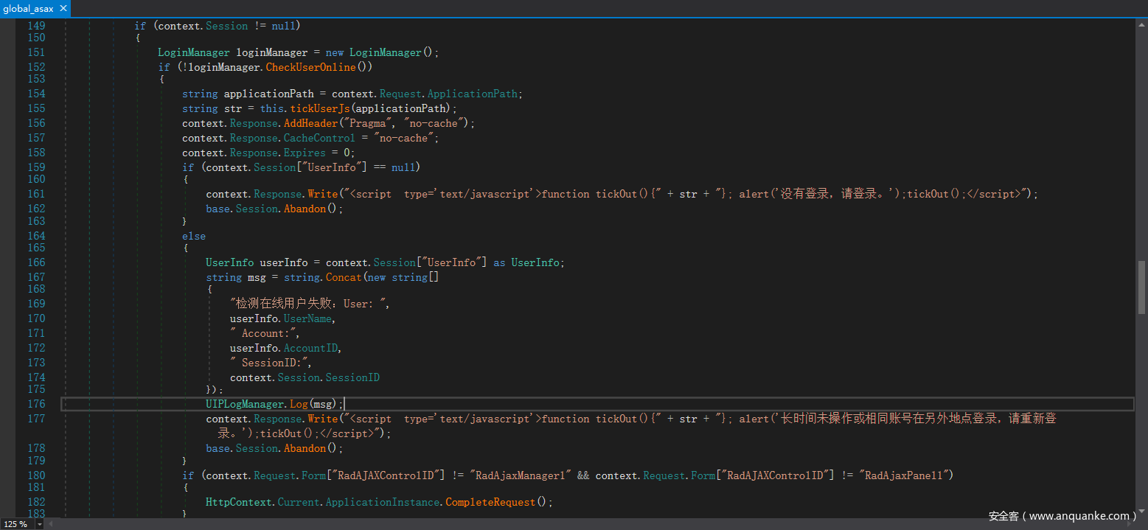Click the UserName property reference
Screen dimensions: 1148x530
308,318
